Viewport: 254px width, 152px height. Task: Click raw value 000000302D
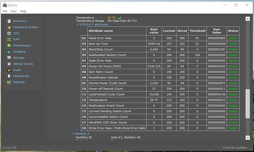tap(217, 66)
